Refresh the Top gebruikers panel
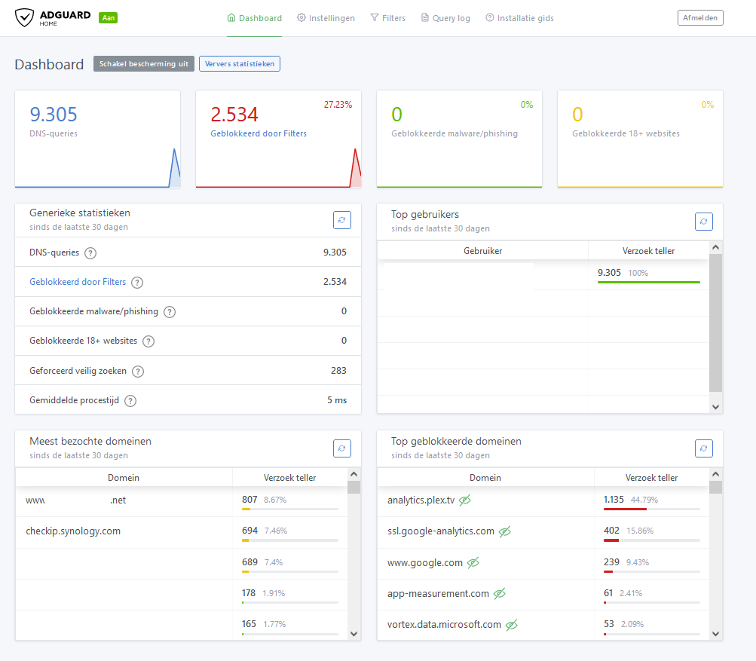 703,222
